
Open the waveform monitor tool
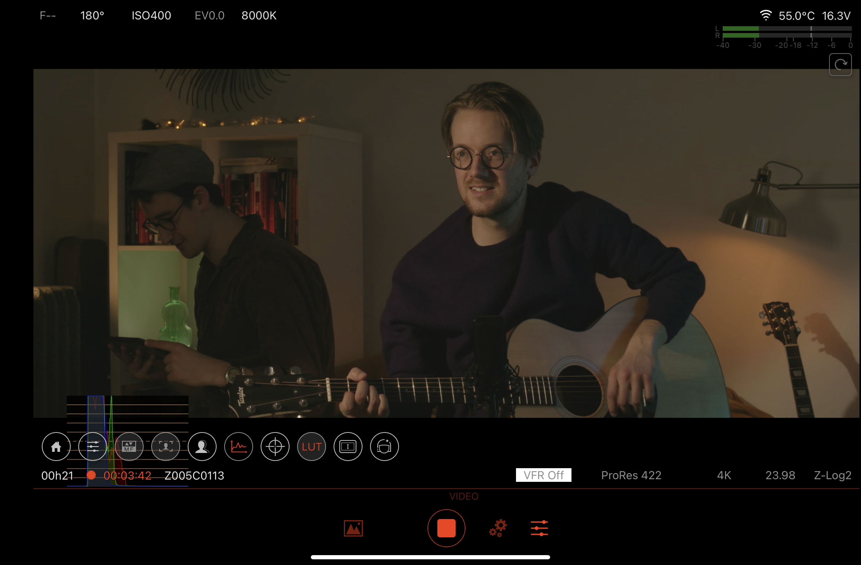(239, 447)
